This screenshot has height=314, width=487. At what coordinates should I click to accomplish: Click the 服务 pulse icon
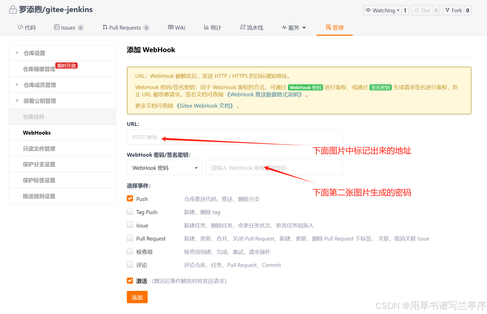(x=284, y=27)
